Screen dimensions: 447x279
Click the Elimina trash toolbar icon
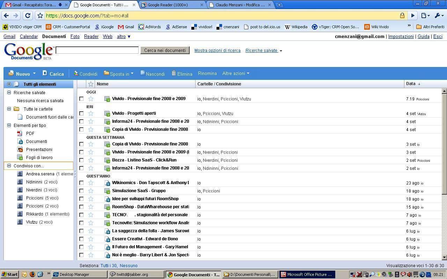coord(174,73)
